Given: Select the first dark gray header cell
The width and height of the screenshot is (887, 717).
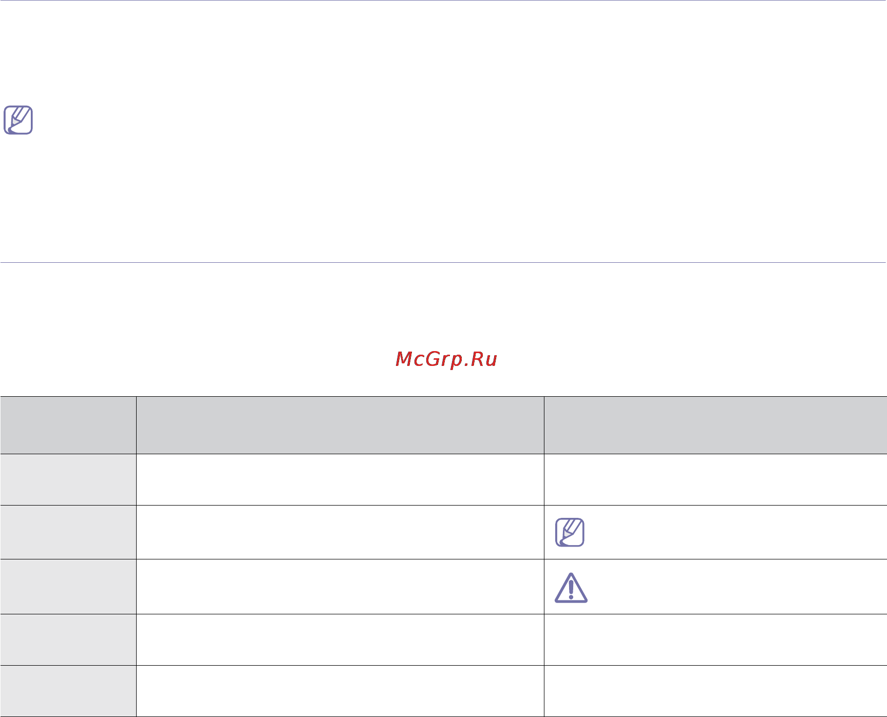Looking at the screenshot, I should click(x=68, y=425).
